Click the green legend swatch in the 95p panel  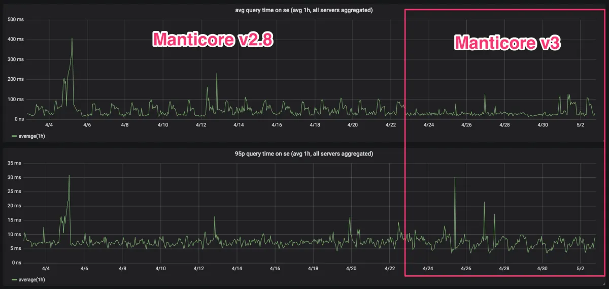pyautogui.click(x=15, y=280)
